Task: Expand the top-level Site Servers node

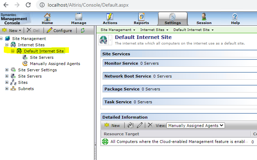Action: click(x=7, y=76)
